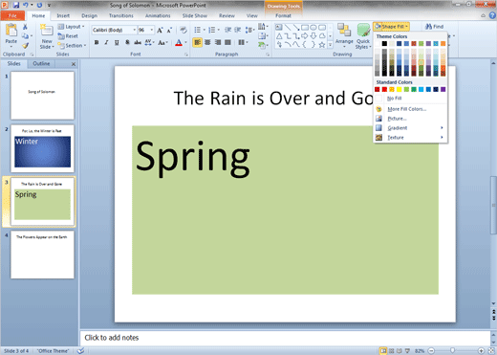Screen dimensions: 497x355
Task: Click the Paste icon in Clipboard
Action: tap(11, 30)
